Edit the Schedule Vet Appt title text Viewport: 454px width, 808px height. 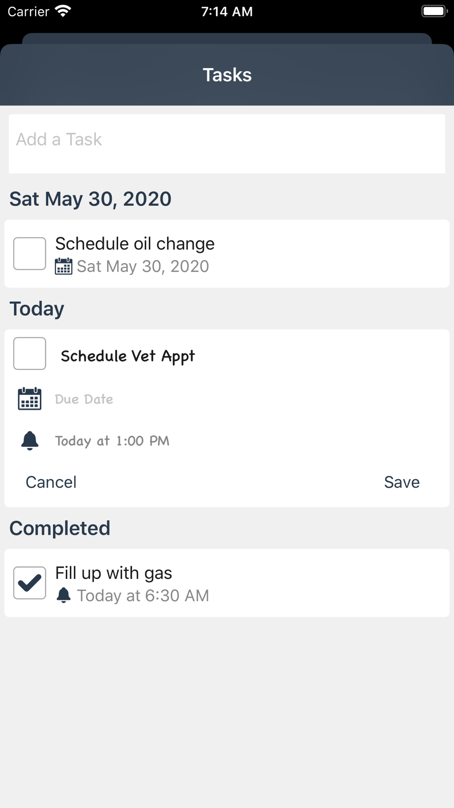(128, 356)
